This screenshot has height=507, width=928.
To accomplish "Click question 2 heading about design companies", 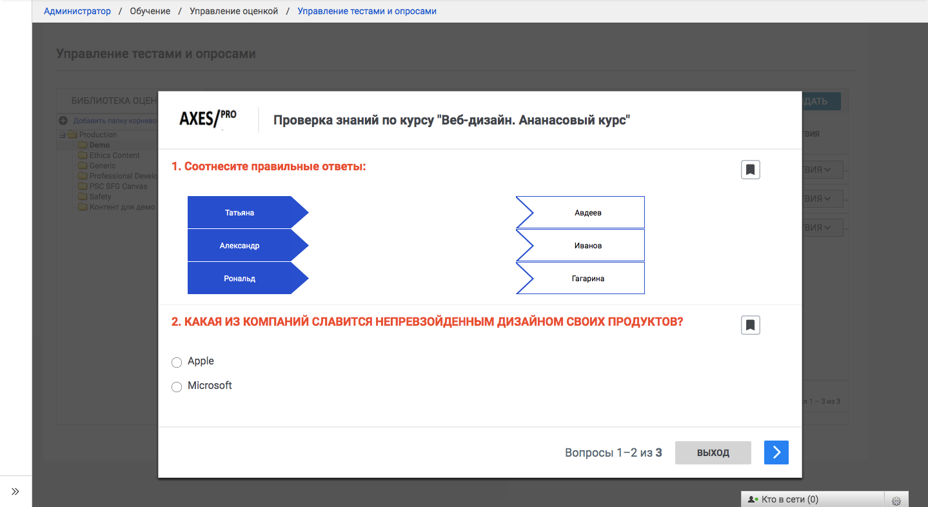I will (428, 322).
